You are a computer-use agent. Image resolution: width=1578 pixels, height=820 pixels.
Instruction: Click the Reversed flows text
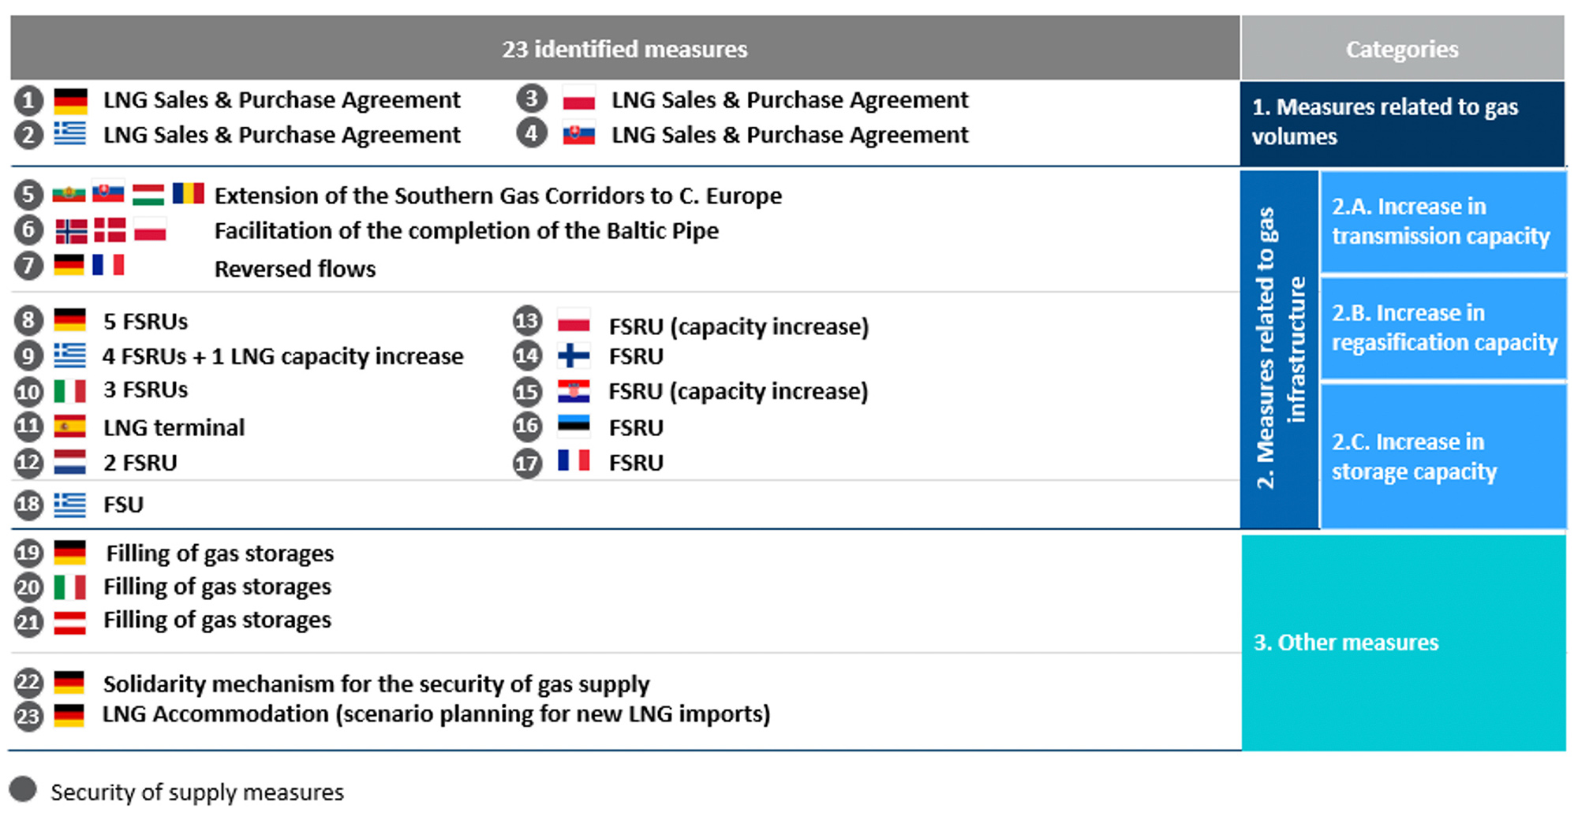pyautogui.click(x=295, y=269)
